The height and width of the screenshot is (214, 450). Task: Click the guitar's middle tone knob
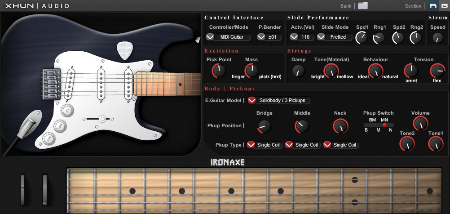click(60, 125)
